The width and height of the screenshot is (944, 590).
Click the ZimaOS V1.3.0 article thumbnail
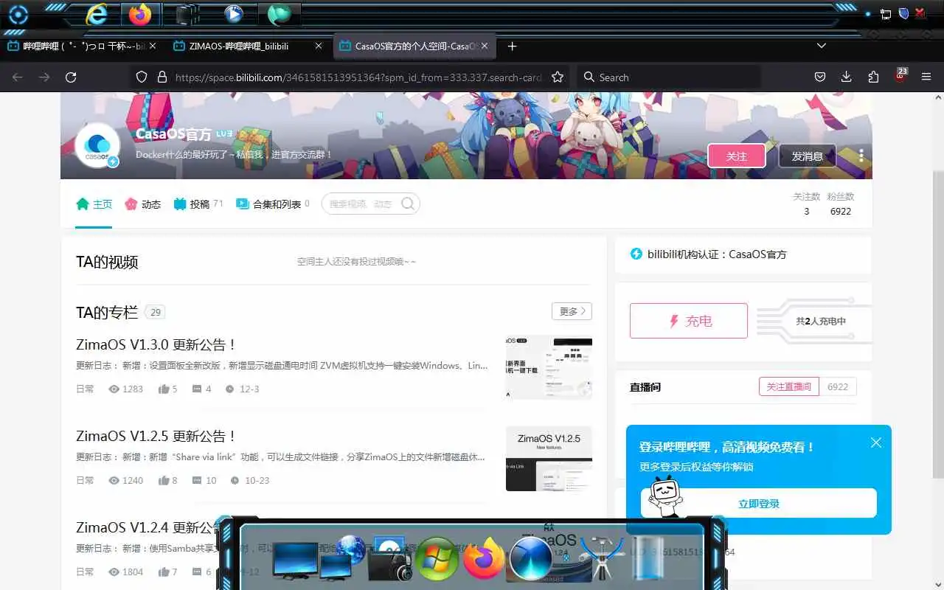[x=549, y=367]
